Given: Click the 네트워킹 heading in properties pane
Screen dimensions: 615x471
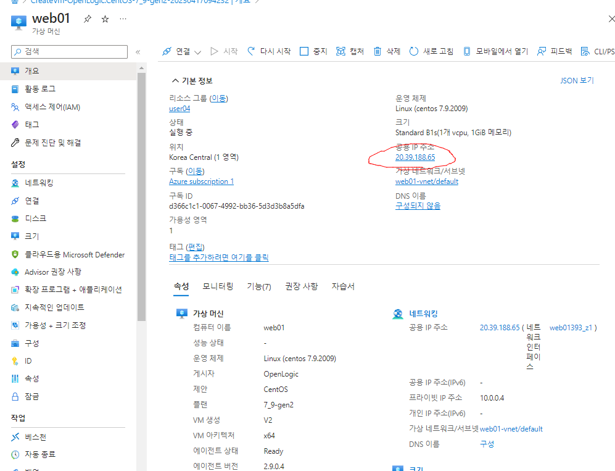Looking at the screenshot, I should 423,314.
